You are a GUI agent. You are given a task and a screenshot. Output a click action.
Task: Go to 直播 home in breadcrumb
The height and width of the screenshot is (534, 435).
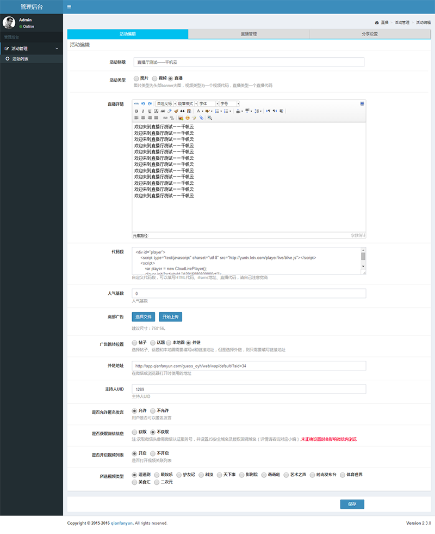pos(384,22)
